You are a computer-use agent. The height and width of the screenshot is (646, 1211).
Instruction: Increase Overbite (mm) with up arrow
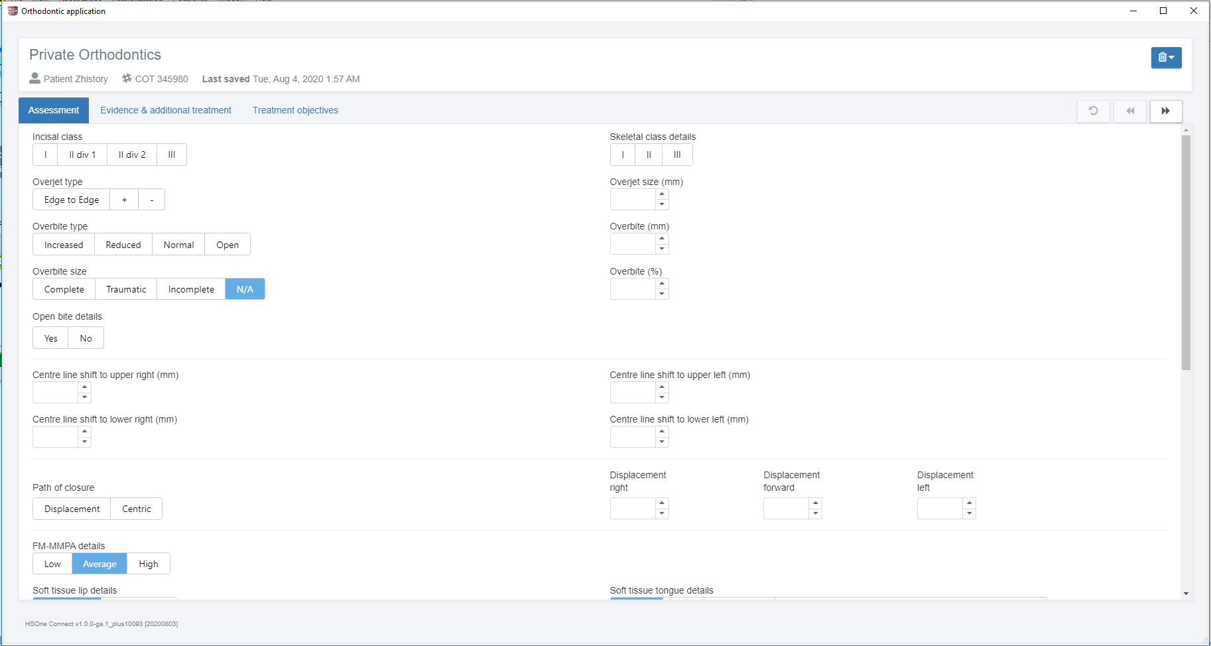662,239
